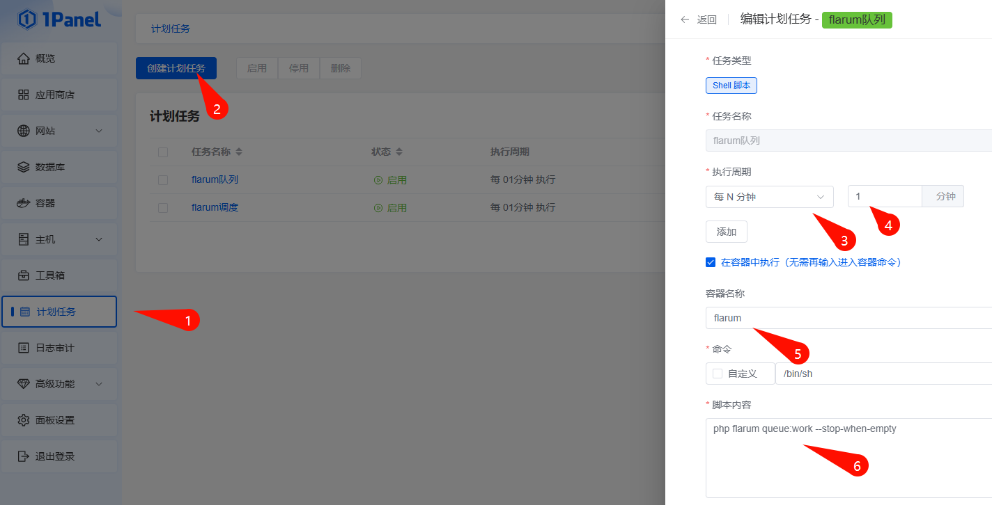The height and width of the screenshot is (505, 992).
Task: Click the 计划任务 breadcrumb tab
Action: 171,29
